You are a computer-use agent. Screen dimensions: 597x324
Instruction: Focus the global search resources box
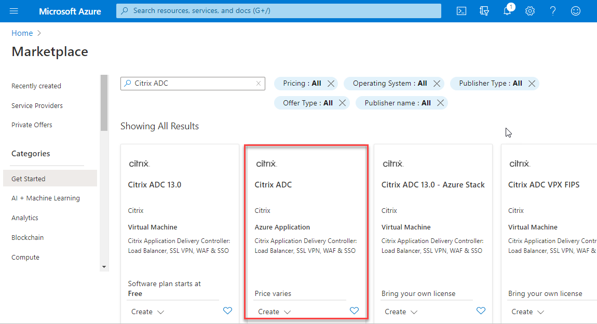[278, 11]
